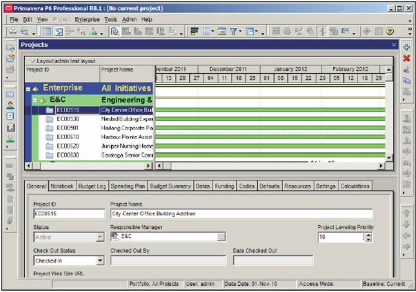Open the Group and Sort dropdown arrow

pos(256,32)
